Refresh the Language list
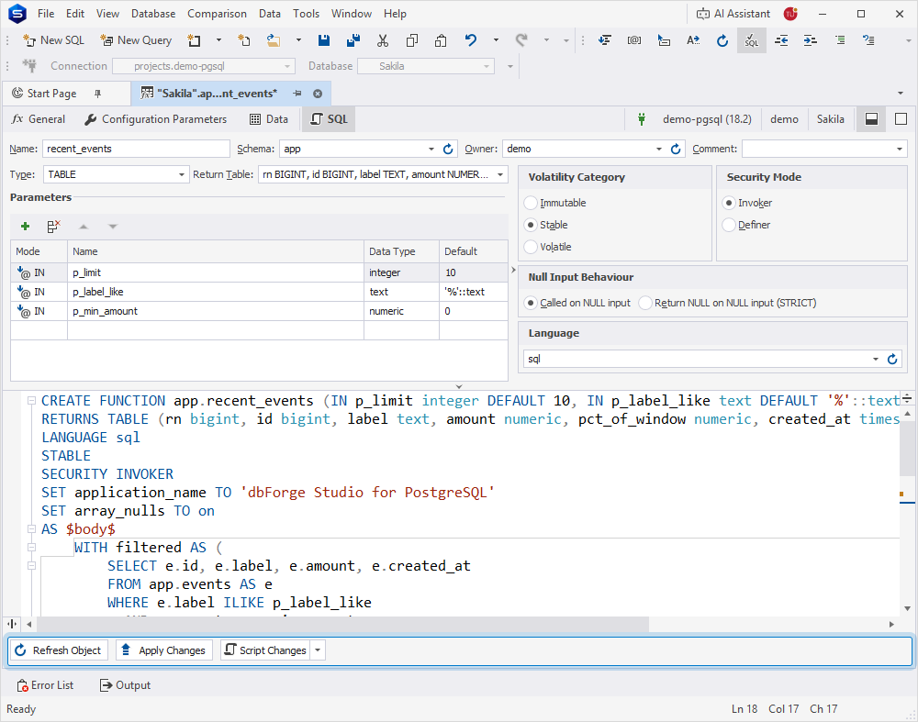 click(892, 360)
